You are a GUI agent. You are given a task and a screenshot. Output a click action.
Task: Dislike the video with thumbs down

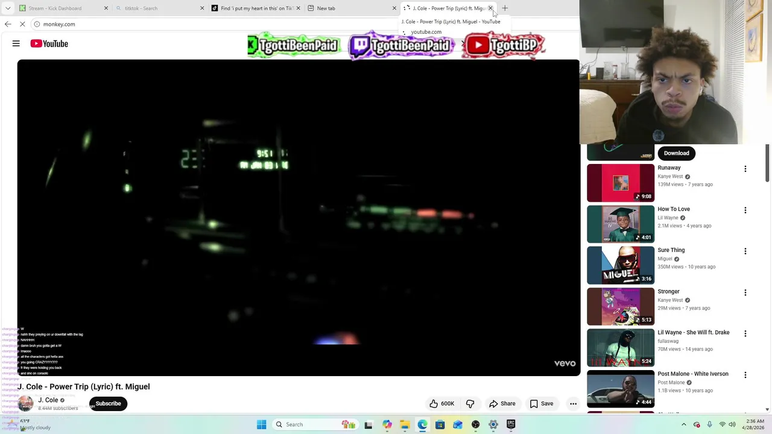[470, 404]
